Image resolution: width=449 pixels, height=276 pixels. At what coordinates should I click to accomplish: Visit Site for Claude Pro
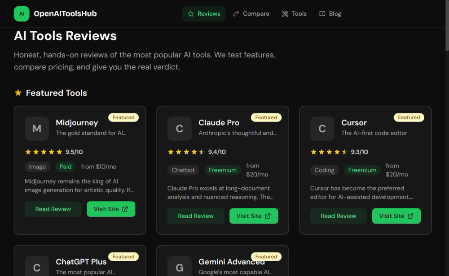(254, 216)
